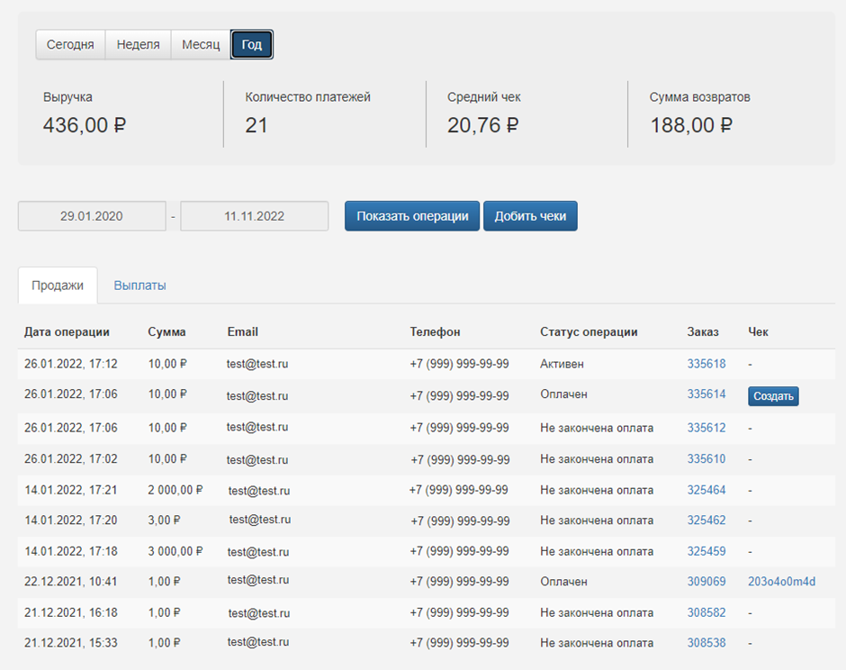
Task: Click the Заказ column header
Action: pyautogui.click(x=703, y=331)
